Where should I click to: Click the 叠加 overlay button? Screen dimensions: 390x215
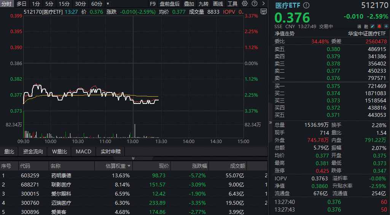coord(189,4)
